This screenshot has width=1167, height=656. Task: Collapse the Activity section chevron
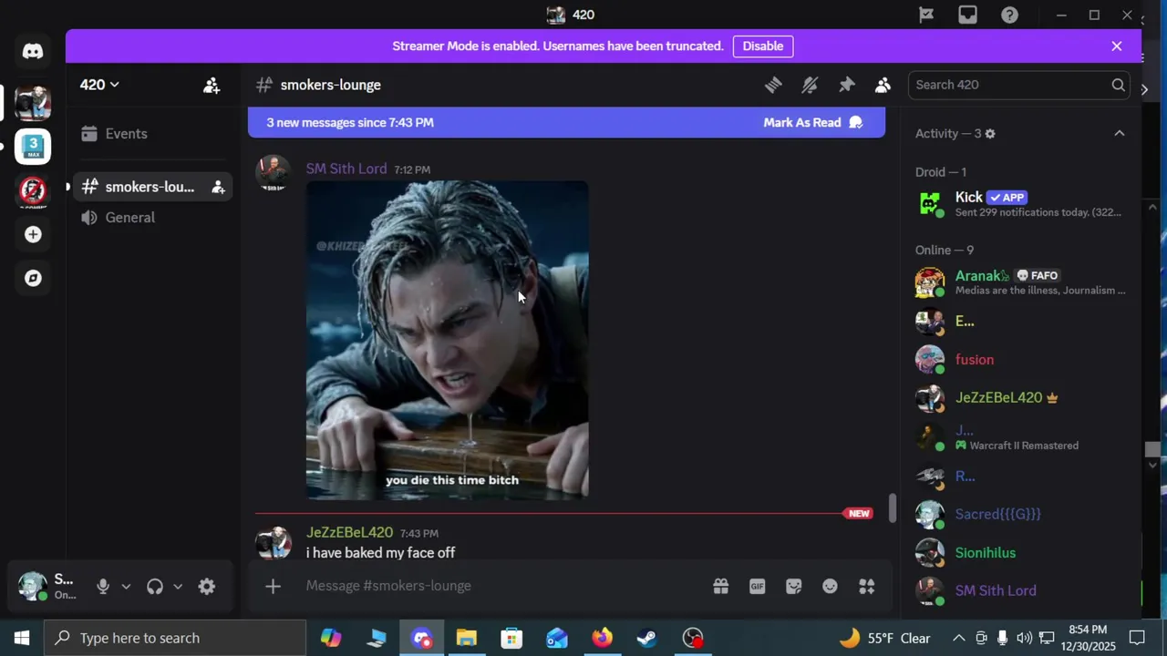(1120, 134)
